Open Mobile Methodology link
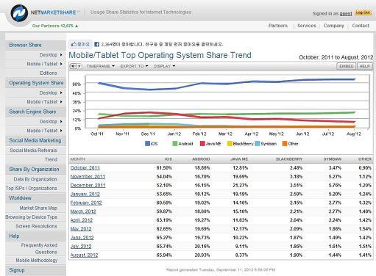This screenshot has width=376, height=276. click(x=37, y=261)
